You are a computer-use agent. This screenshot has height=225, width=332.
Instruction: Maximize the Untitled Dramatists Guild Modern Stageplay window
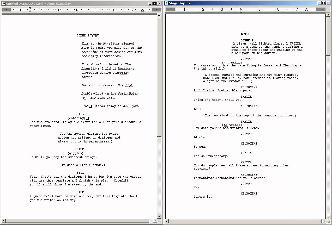click(x=155, y=4)
